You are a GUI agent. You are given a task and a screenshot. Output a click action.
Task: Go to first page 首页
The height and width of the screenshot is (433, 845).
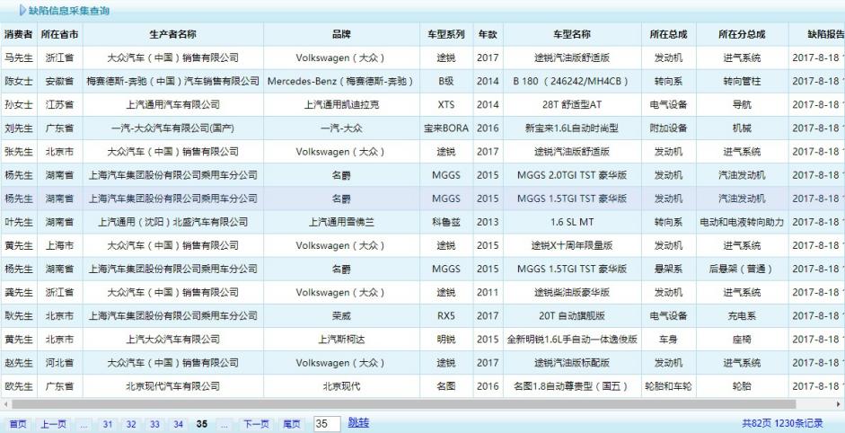pos(18,424)
